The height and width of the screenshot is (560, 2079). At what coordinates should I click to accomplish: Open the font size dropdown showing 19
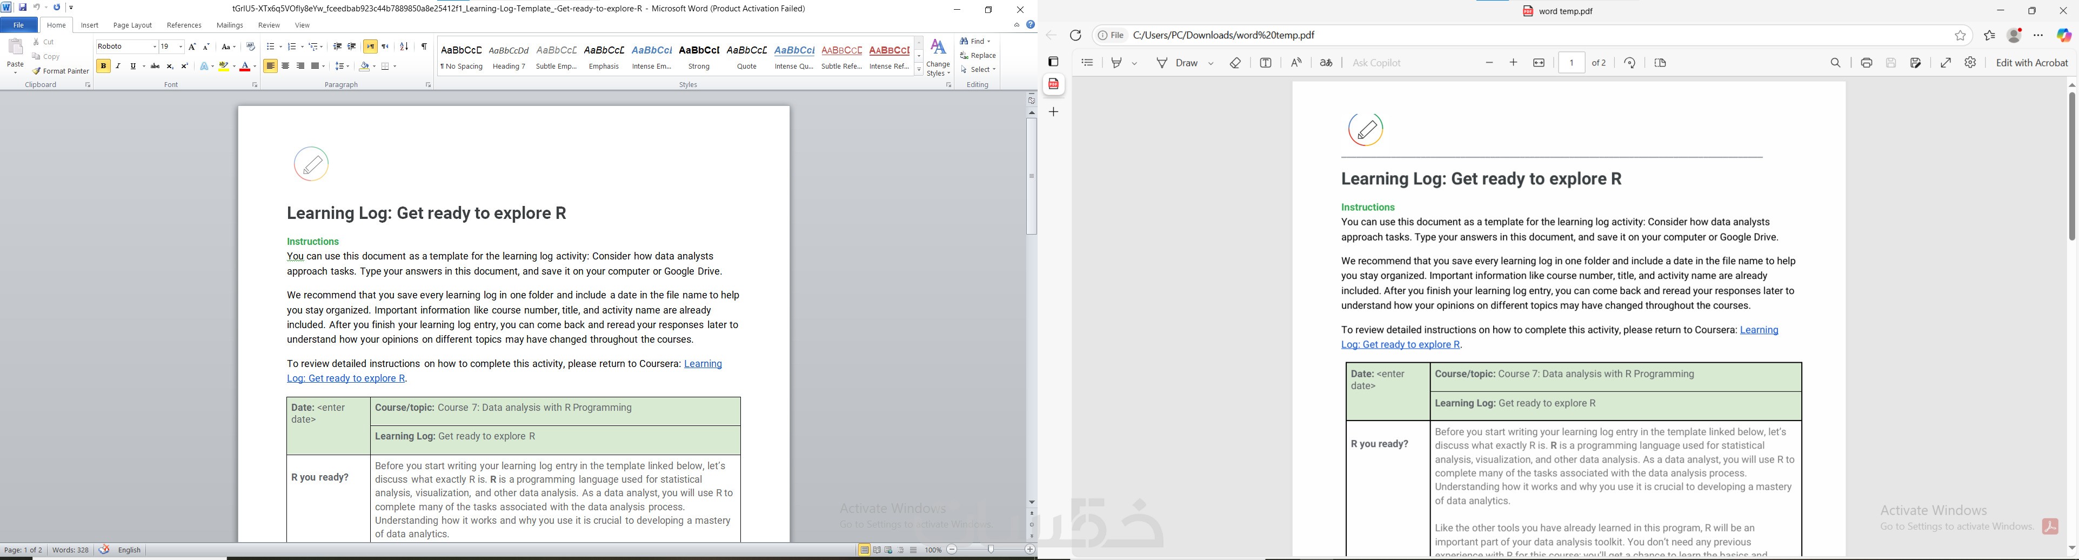click(181, 47)
